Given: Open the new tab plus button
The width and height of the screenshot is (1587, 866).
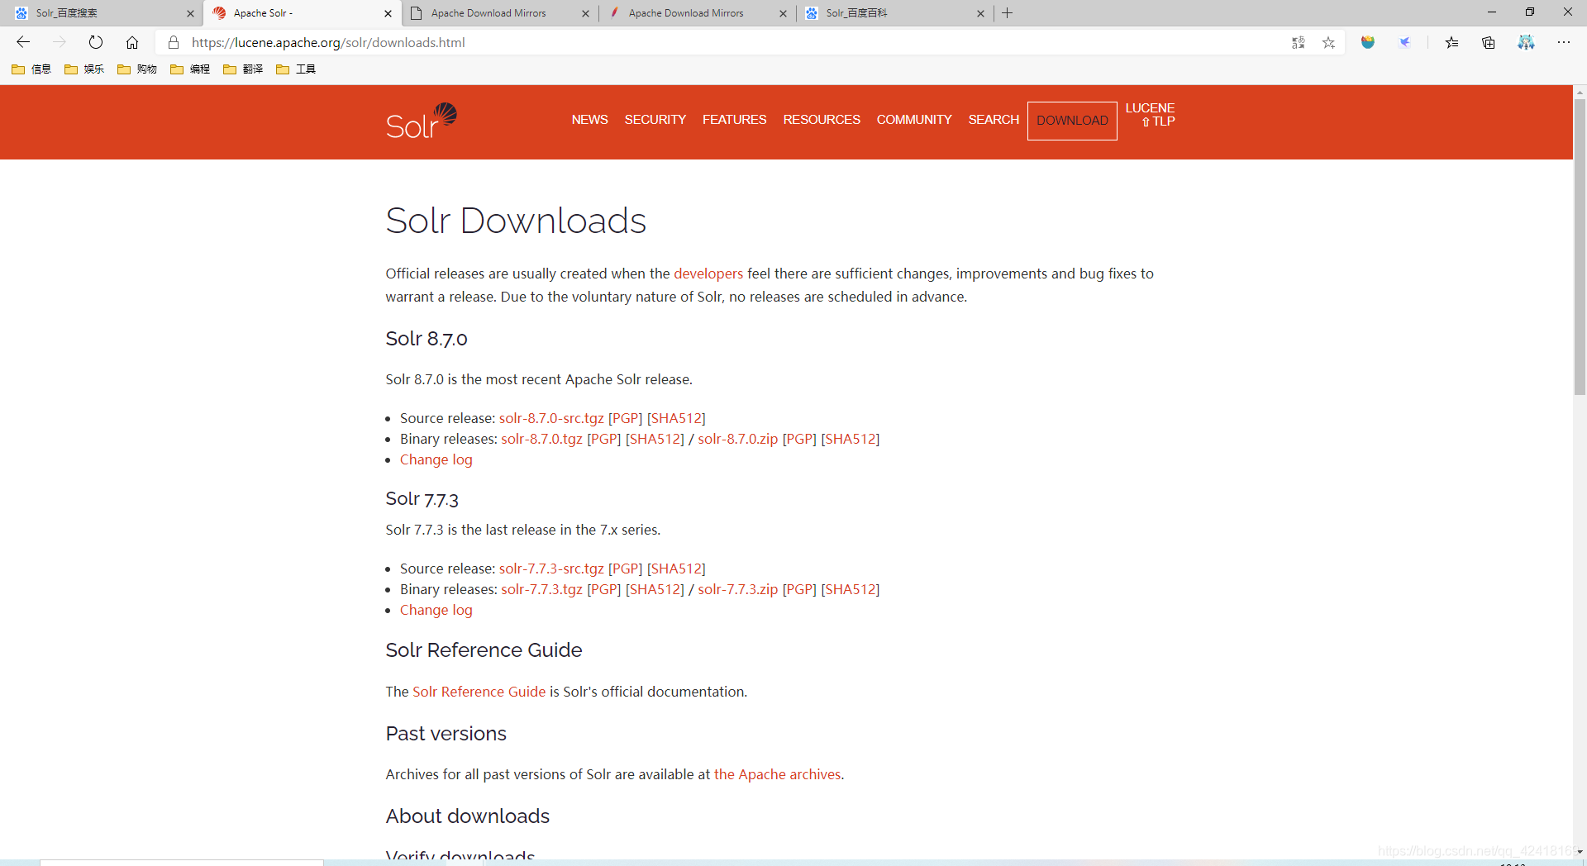Looking at the screenshot, I should tap(1007, 12).
